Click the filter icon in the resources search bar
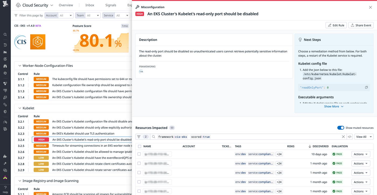377x195 pixels. pyautogui.click(x=139, y=136)
